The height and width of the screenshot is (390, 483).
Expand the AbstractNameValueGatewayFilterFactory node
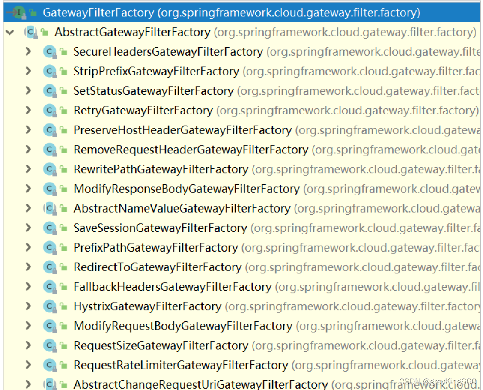pyautogui.click(x=28, y=208)
